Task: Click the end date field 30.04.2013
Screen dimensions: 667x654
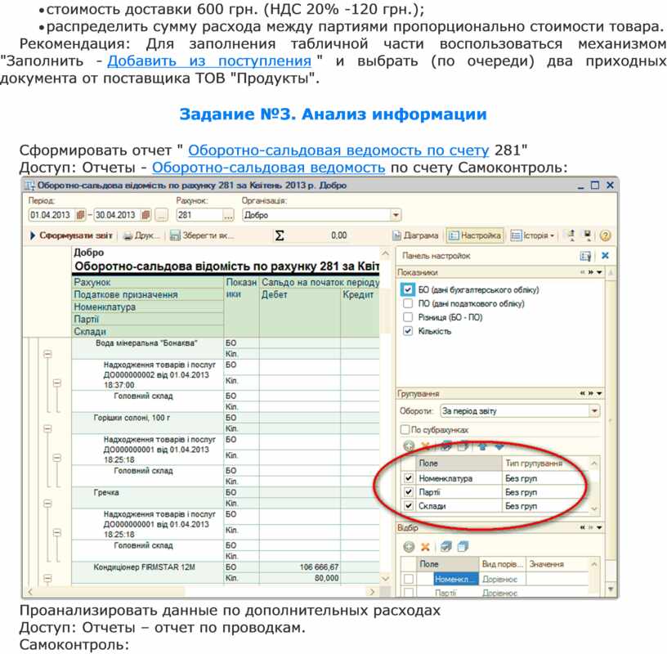Action: 118,215
